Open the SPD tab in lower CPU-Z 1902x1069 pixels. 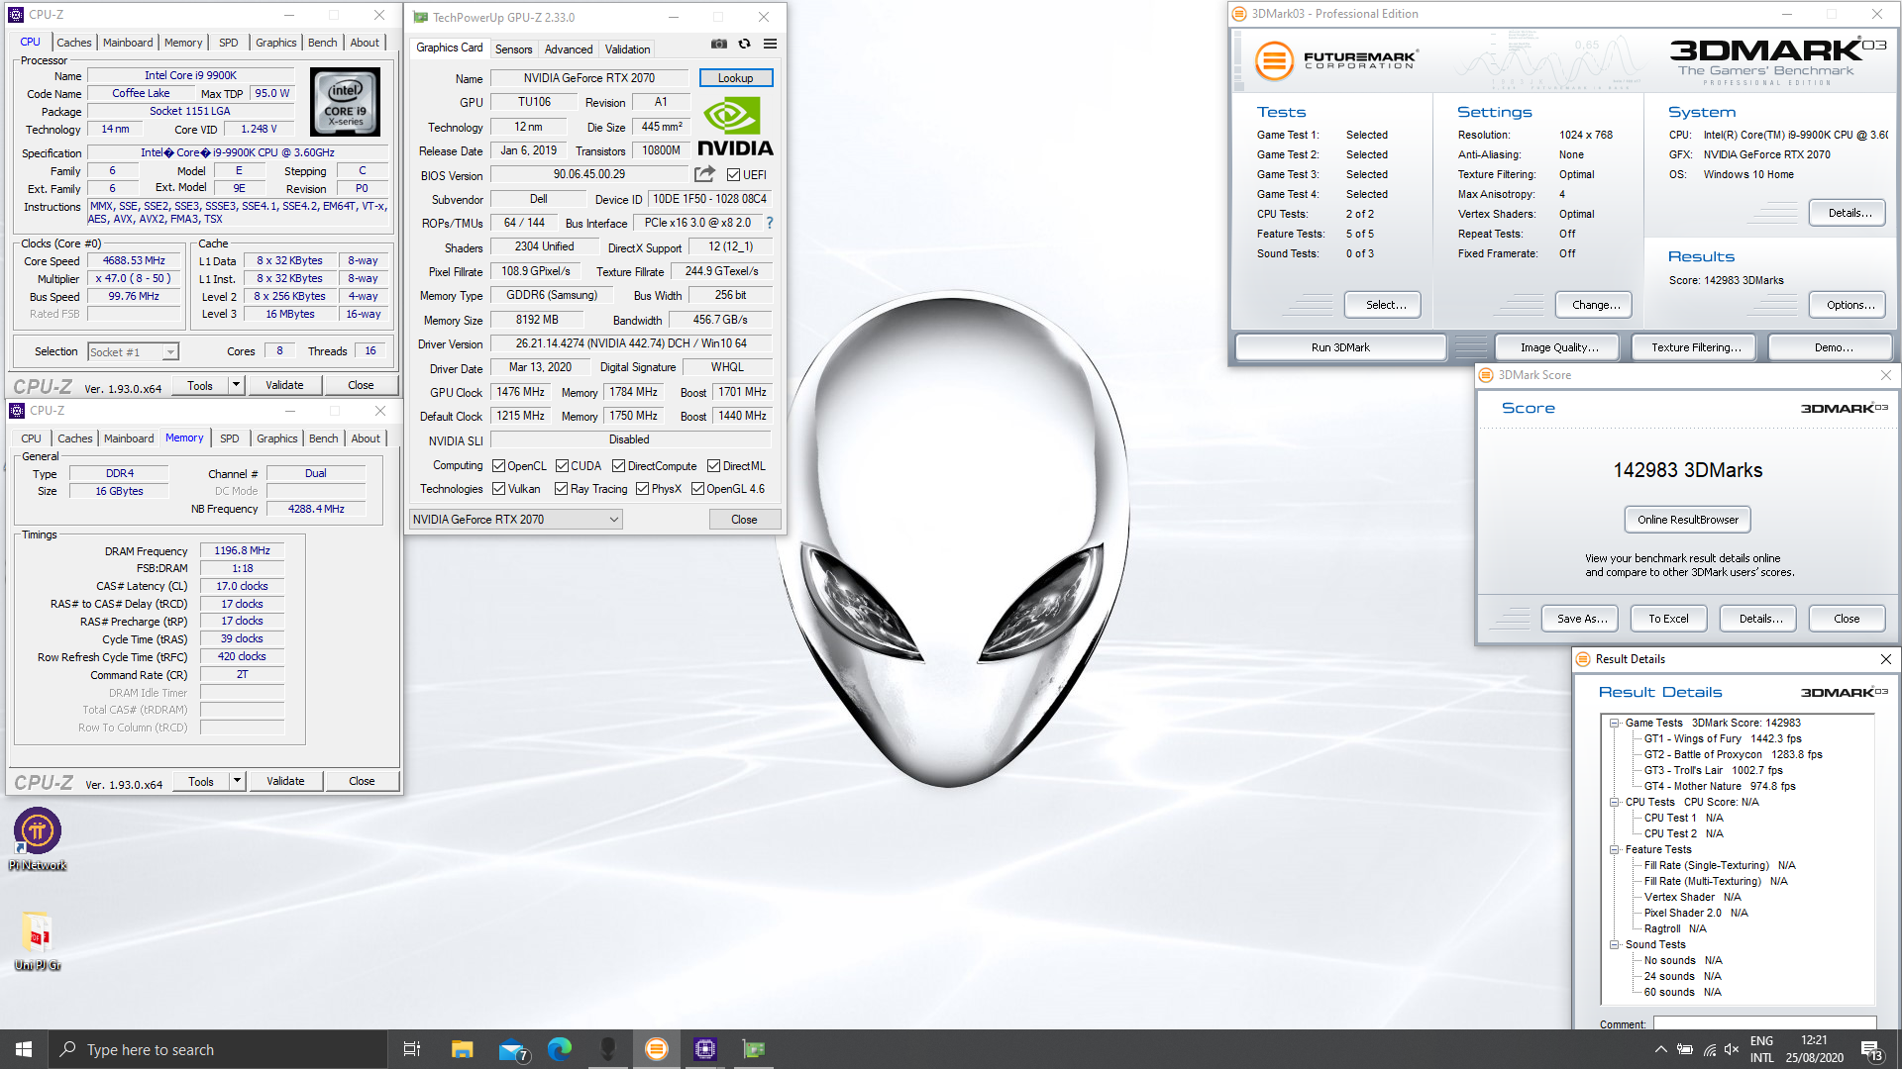click(x=229, y=438)
